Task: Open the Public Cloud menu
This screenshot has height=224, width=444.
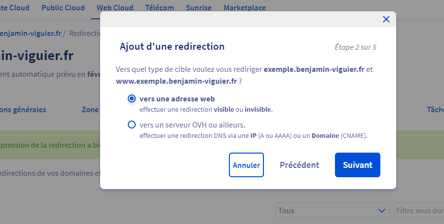Action: 63,8
